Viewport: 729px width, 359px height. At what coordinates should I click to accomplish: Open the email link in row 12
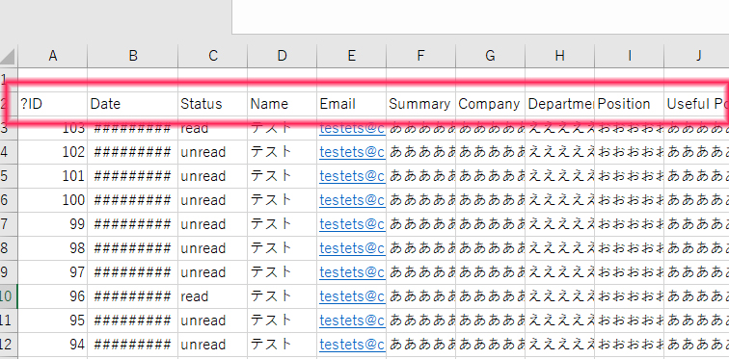[x=352, y=345]
